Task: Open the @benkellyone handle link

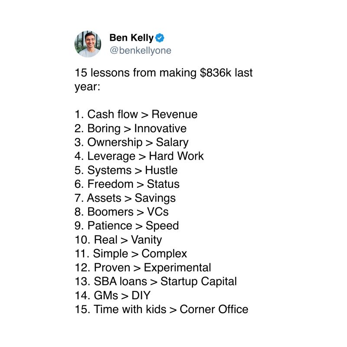Action: [140, 50]
